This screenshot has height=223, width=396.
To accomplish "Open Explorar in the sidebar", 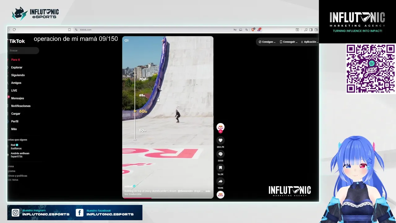I will pyautogui.click(x=16, y=68).
